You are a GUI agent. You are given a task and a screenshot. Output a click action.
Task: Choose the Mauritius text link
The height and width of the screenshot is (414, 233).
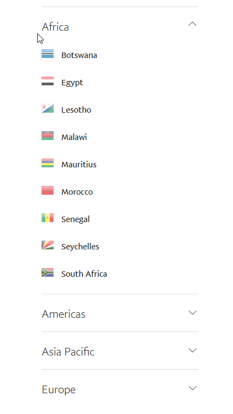(x=79, y=165)
